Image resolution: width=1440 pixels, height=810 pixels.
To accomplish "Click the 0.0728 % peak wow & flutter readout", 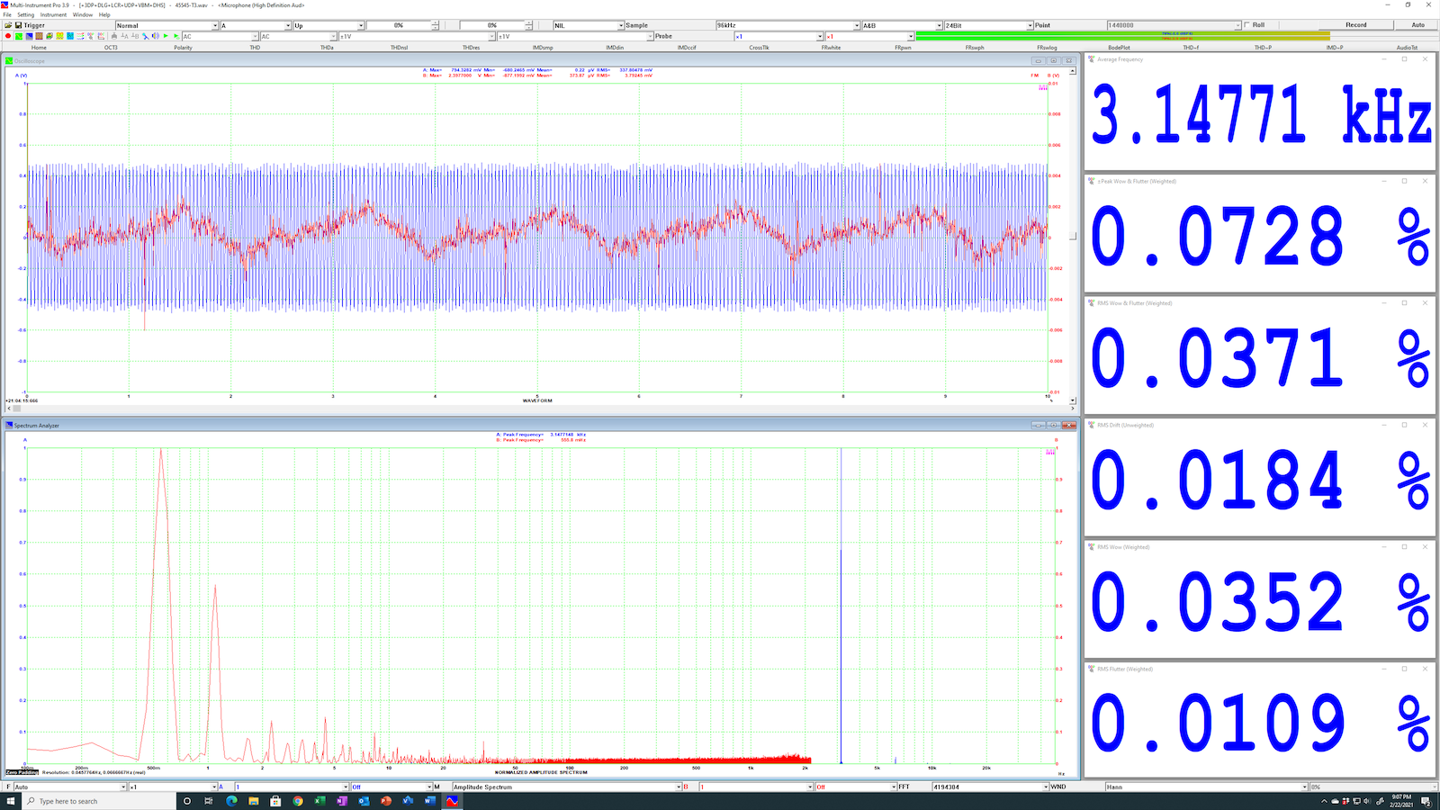I will 1260,238.
